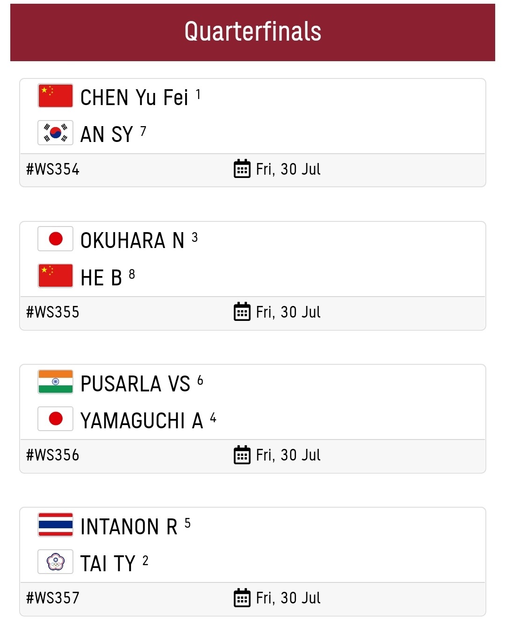
Task: Click the Quarterfinals header banner
Action: coord(252,32)
